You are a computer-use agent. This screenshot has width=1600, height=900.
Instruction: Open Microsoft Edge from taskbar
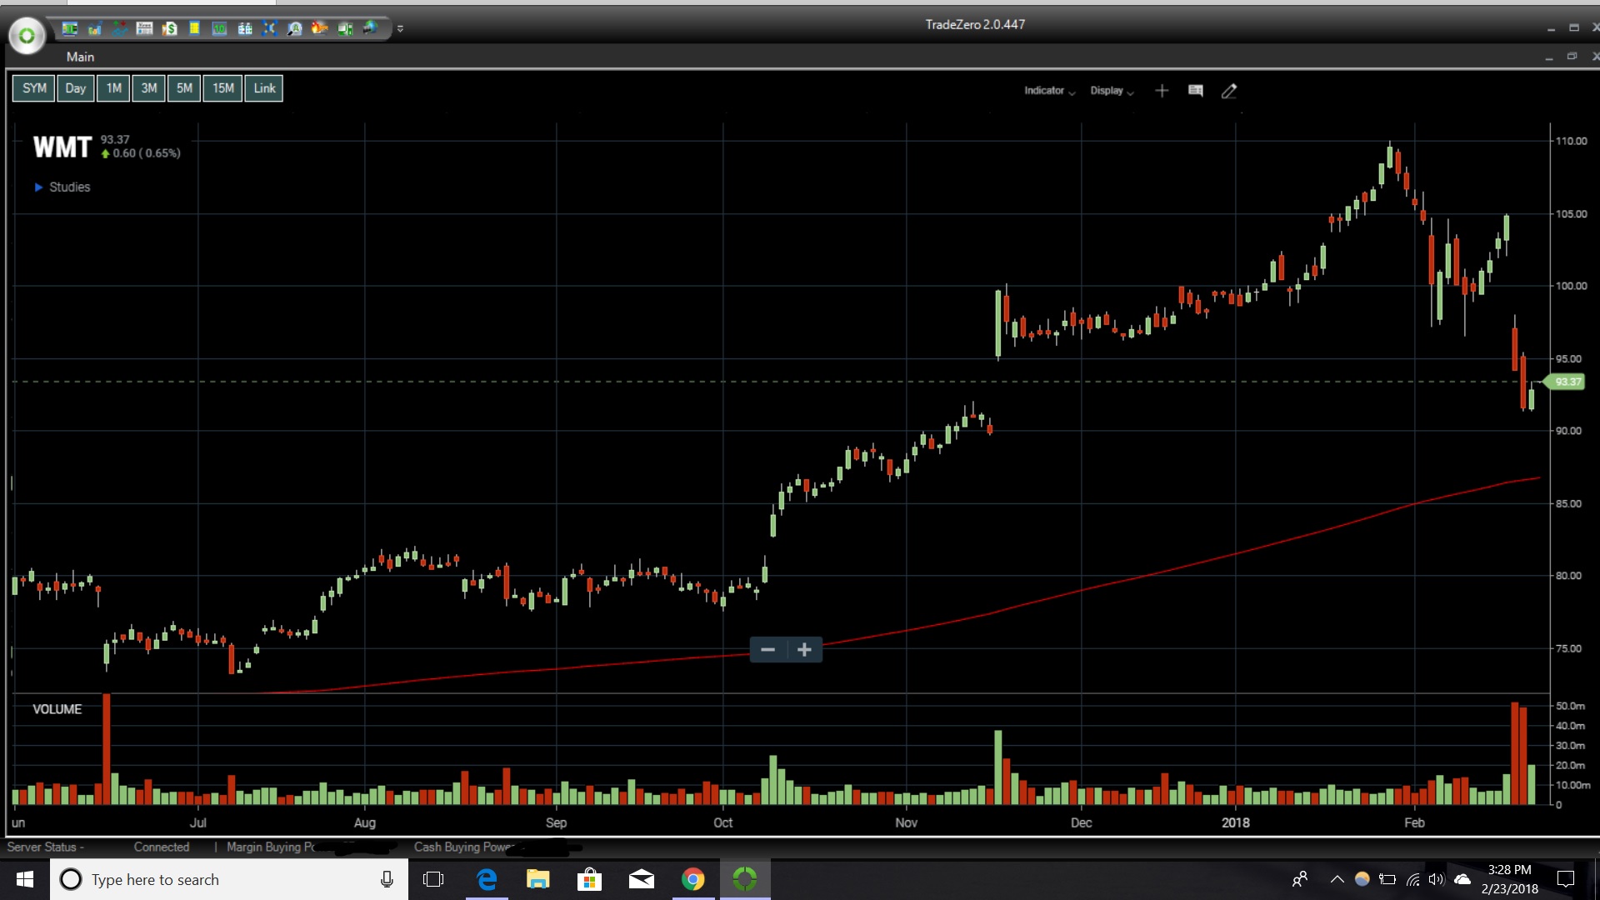pos(486,879)
